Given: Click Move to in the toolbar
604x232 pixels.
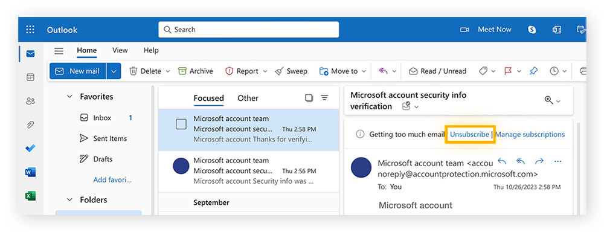Looking at the screenshot, I should [339, 71].
